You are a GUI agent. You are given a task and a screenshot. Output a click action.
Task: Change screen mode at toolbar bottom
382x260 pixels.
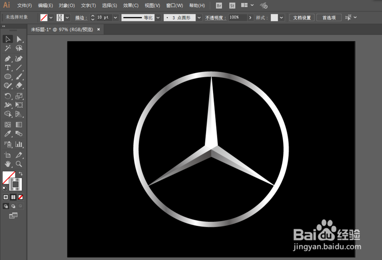coord(13,216)
